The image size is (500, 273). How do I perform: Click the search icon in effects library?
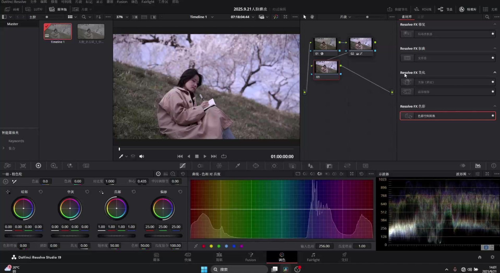point(487,17)
